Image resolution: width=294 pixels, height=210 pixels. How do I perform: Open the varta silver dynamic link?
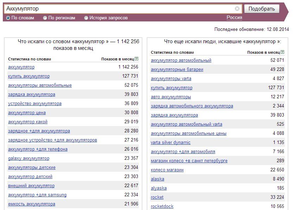[x=171, y=143]
